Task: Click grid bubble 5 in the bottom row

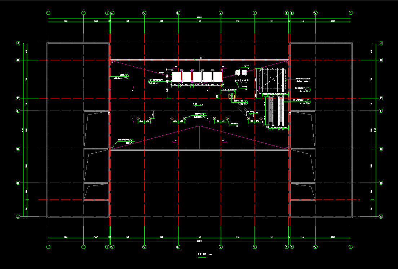Action: (144, 247)
